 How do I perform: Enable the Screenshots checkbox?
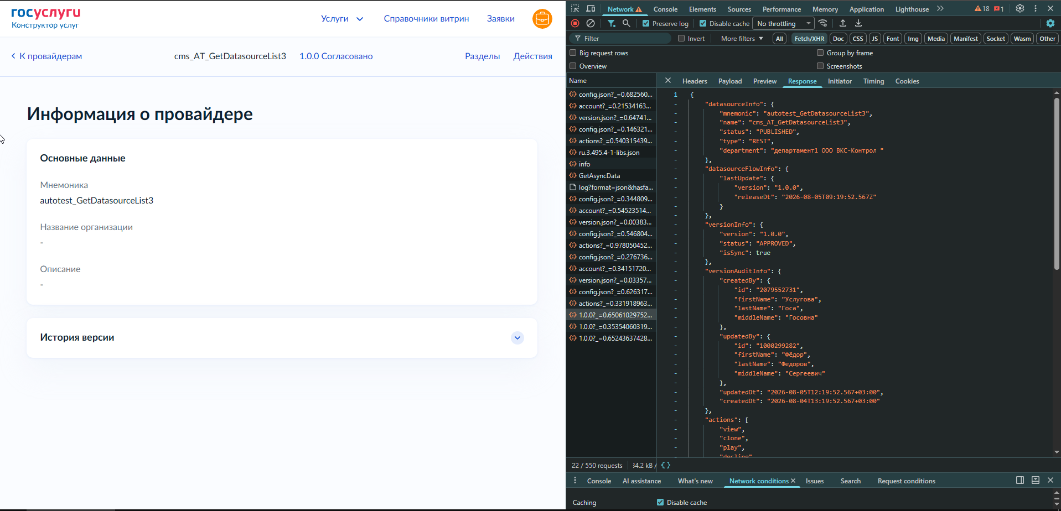point(820,66)
